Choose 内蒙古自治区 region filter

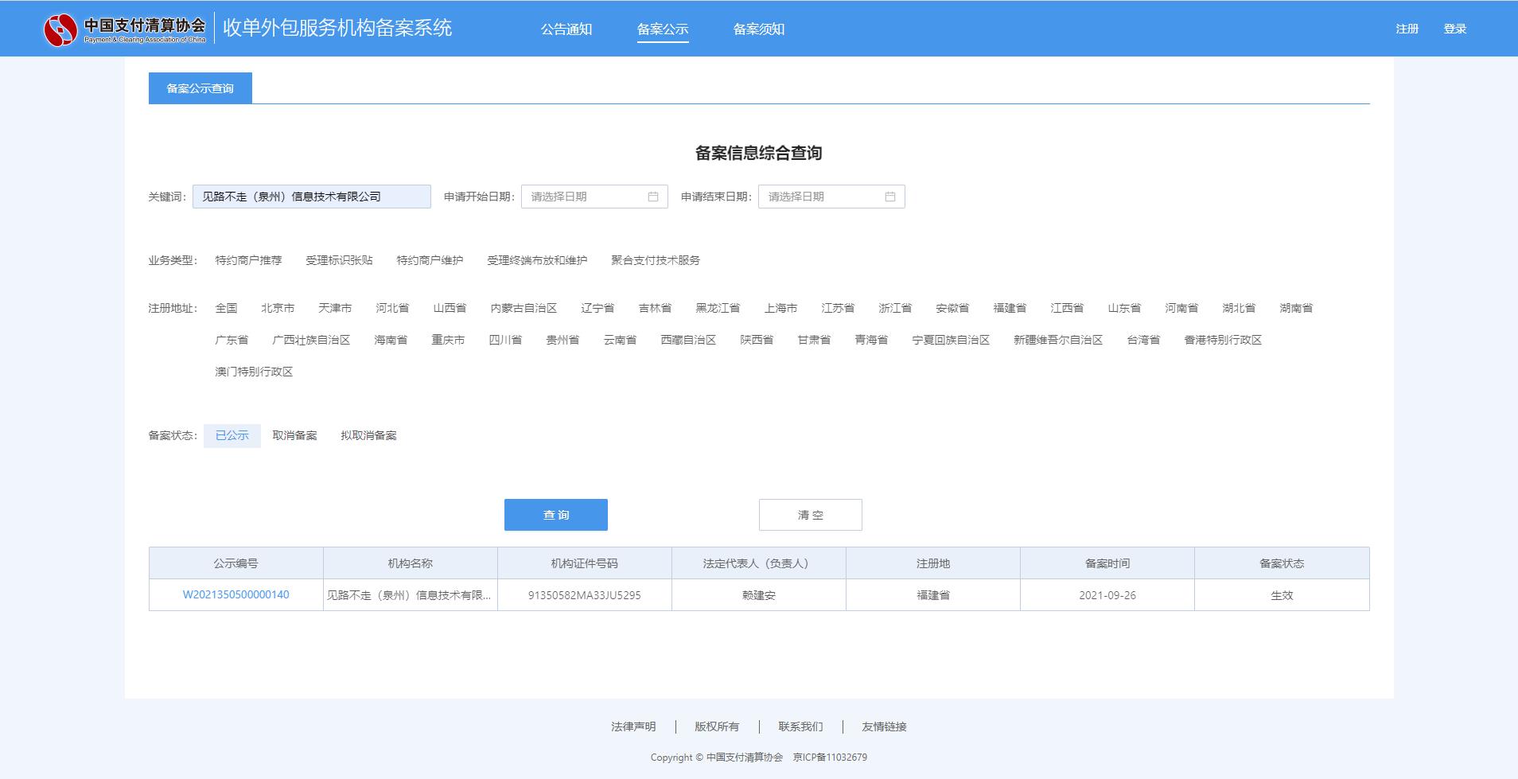pos(524,308)
